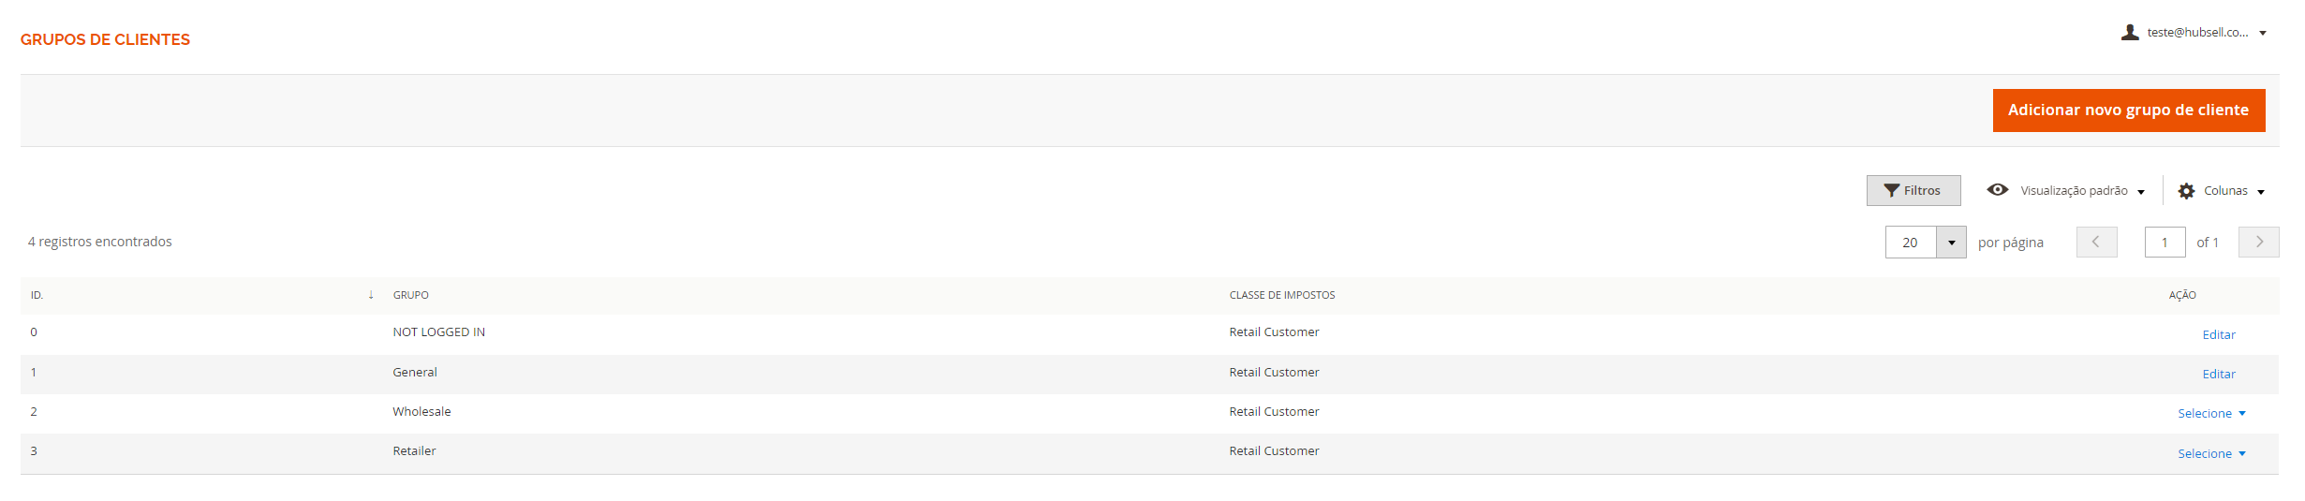Go to the previous page arrow

(x=2096, y=243)
